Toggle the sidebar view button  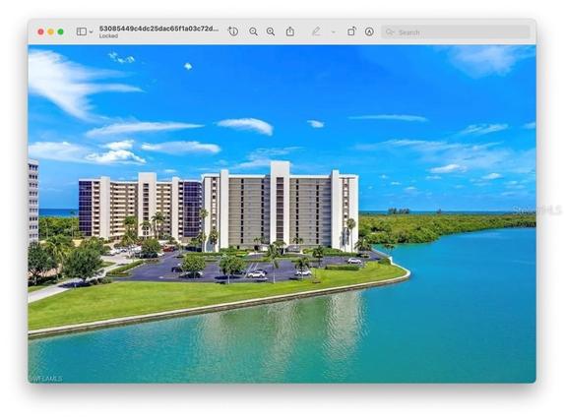tap(82, 31)
